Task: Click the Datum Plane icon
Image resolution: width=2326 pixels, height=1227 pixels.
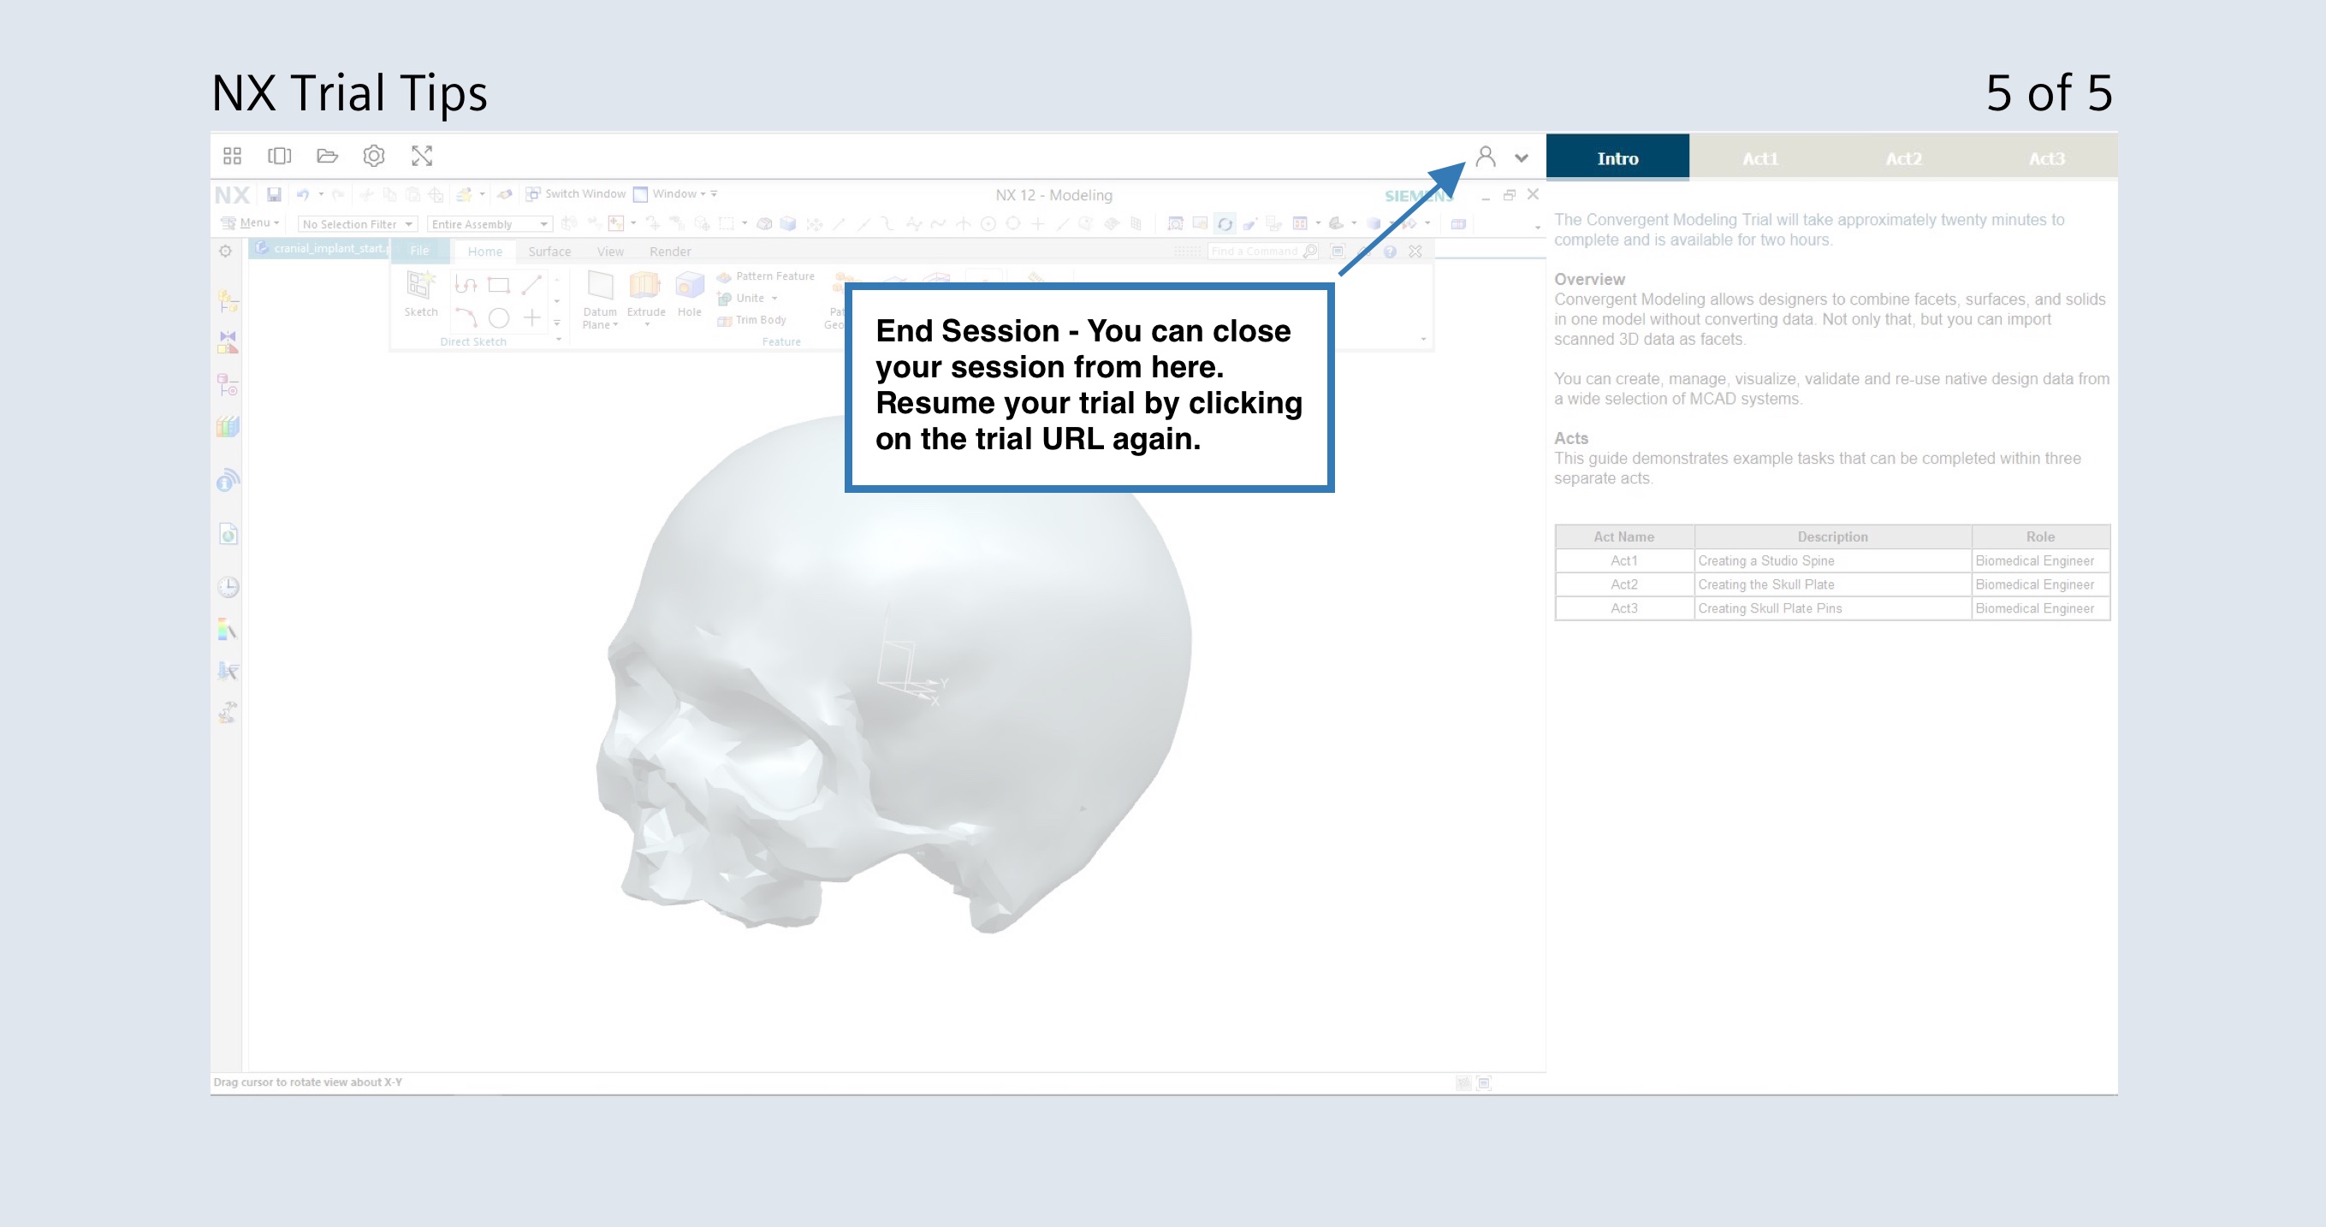Action: click(601, 286)
